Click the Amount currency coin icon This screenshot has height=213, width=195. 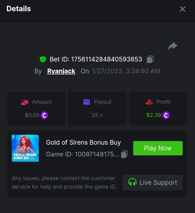coord(44,115)
